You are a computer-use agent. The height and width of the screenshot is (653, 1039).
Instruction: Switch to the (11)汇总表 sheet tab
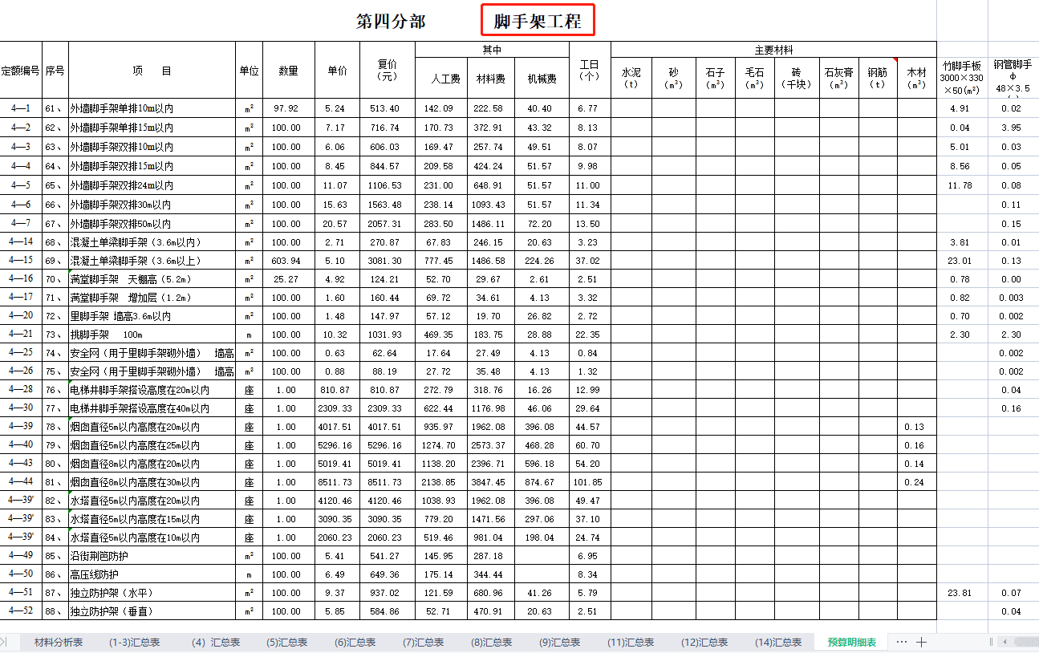(631, 643)
